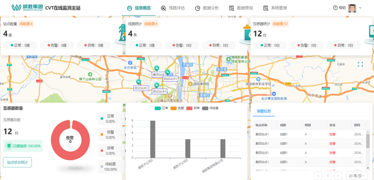The width and height of the screenshot is (374, 180).
Task: Open the 信息概览 navigation tab
Action: coord(139,8)
